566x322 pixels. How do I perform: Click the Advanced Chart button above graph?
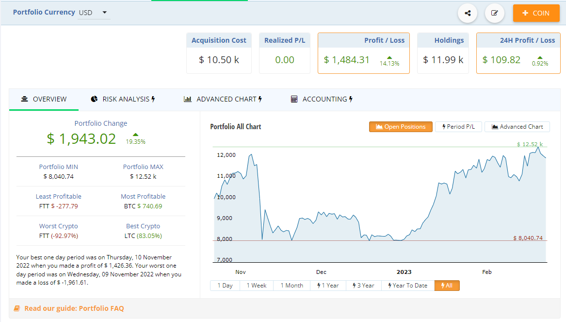click(x=517, y=127)
